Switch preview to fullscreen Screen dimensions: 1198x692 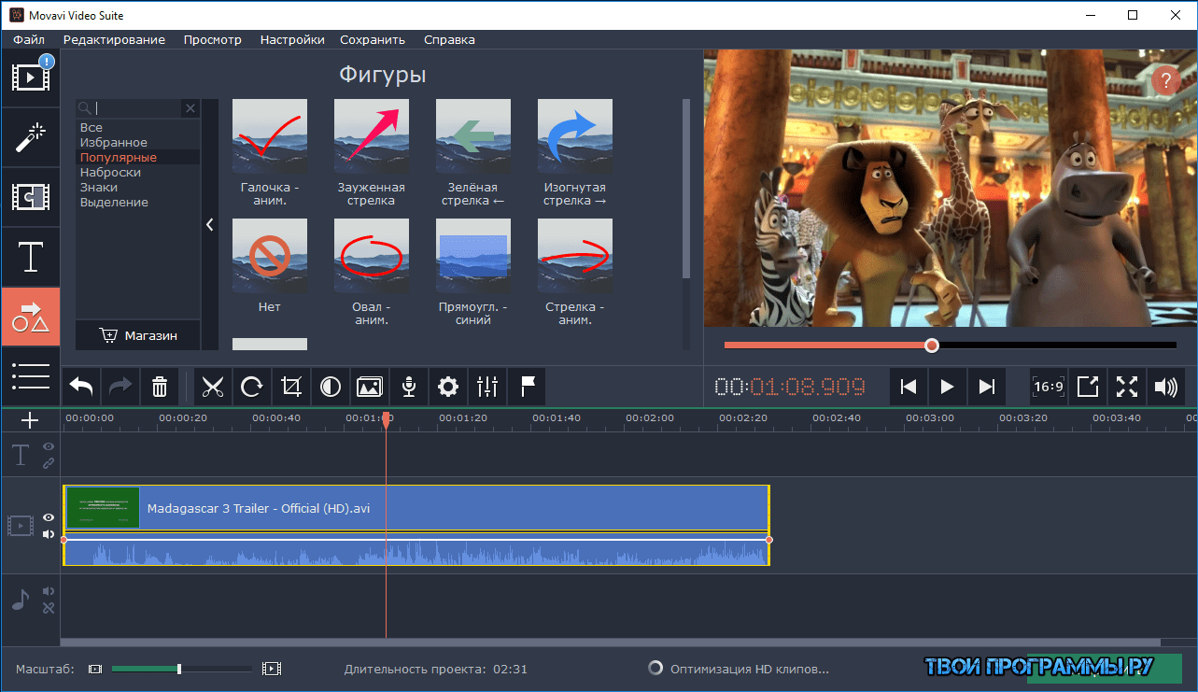(x=1127, y=387)
